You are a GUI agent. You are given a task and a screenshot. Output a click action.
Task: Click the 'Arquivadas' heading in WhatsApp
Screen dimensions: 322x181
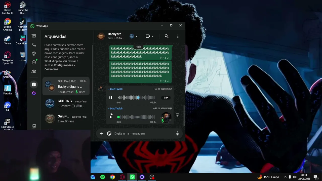[x=55, y=36]
